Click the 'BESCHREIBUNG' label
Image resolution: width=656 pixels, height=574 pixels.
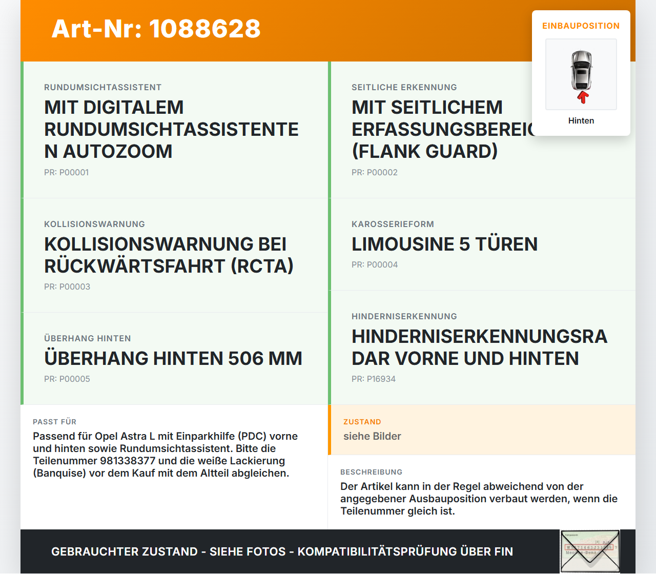coord(372,472)
